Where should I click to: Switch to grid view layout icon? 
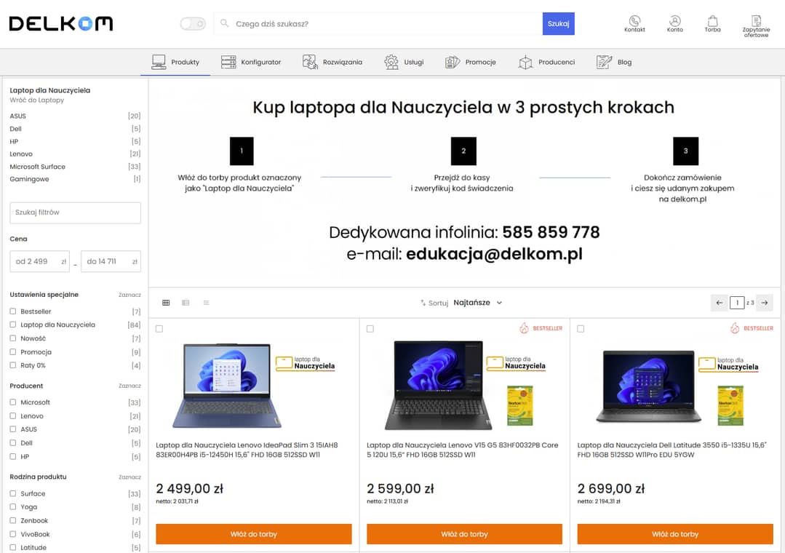click(166, 303)
